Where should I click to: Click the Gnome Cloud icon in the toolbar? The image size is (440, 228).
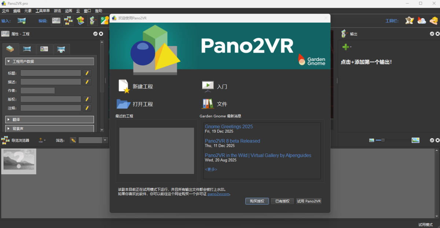(422, 20)
